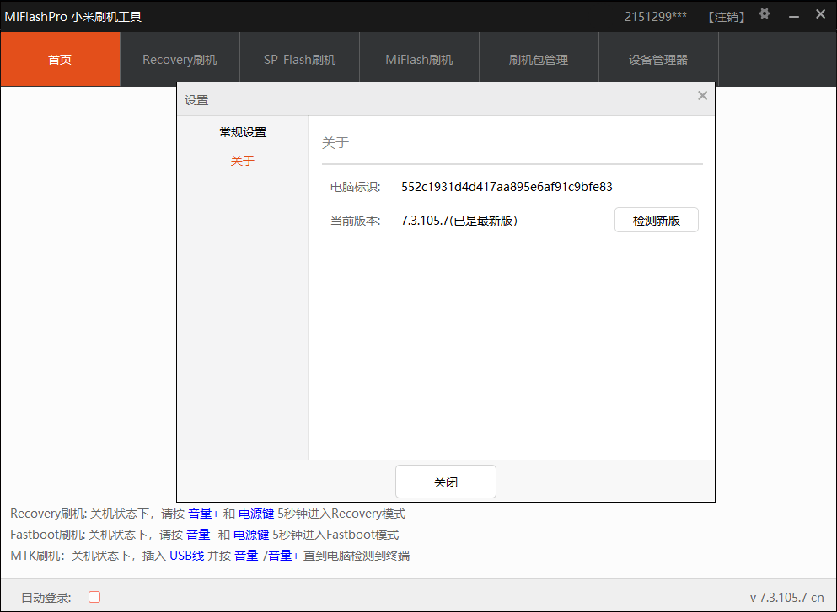
Task: Open the settings gear icon
Action: (x=764, y=14)
